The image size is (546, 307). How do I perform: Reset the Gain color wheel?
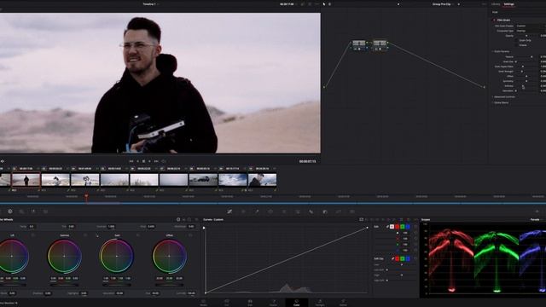(138, 235)
